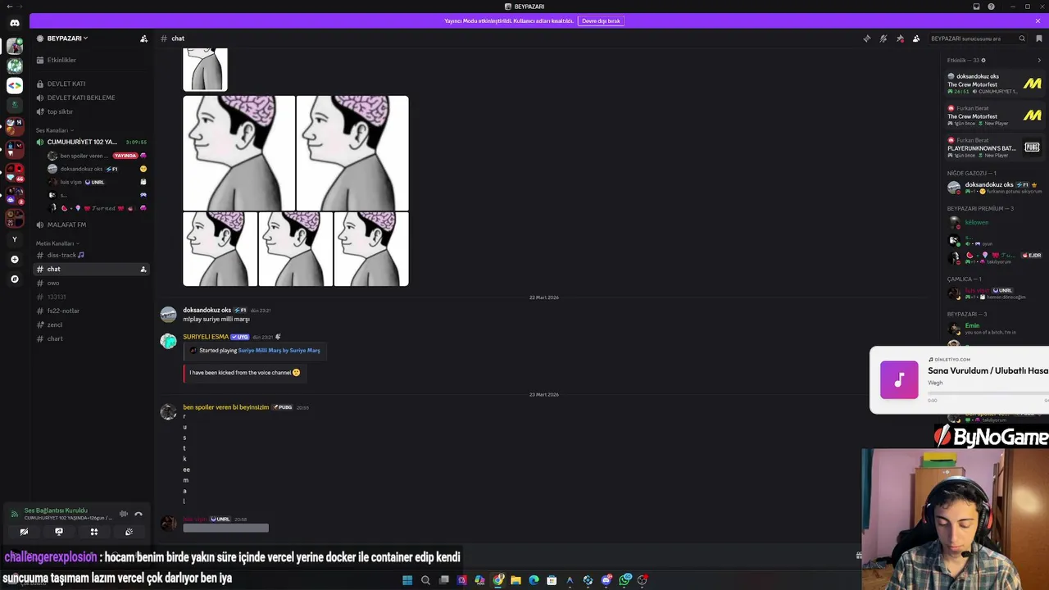Open the Threads icon in channel header
Screen dimensions: 1049x590
pos(867,39)
